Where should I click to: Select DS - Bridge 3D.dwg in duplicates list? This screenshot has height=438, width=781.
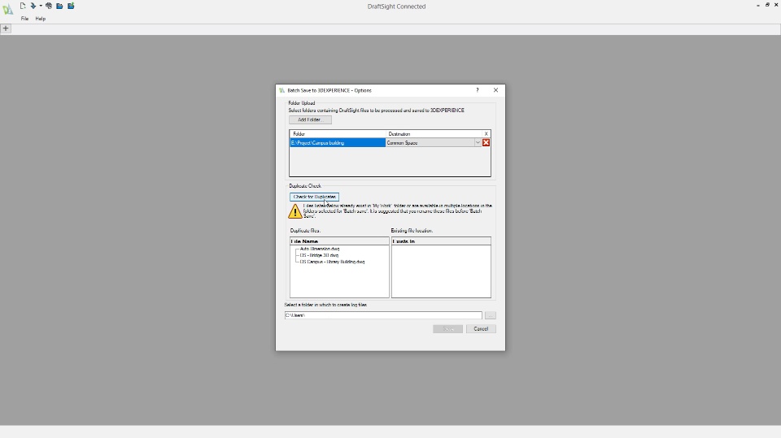[319, 255]
